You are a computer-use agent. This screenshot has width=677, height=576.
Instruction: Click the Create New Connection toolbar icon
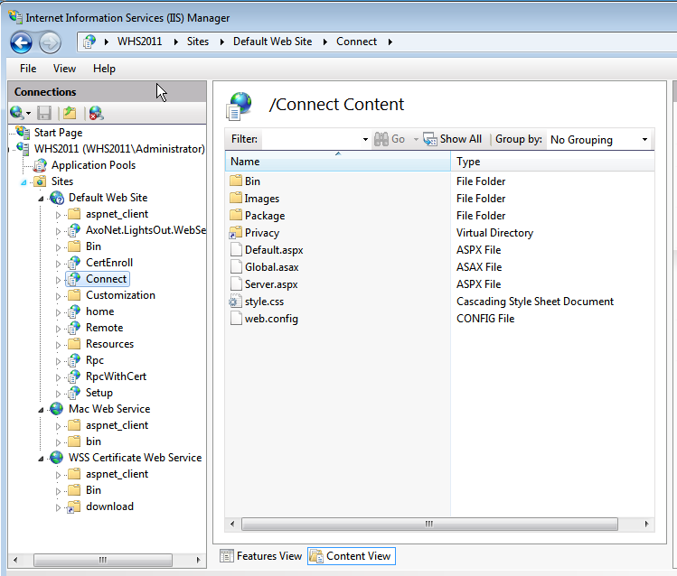tap(17, 113)
